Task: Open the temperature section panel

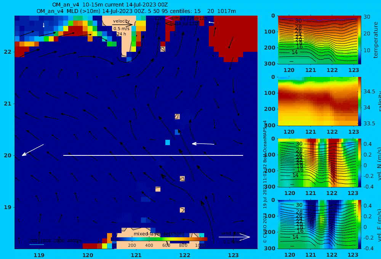Action: point(318,40)
